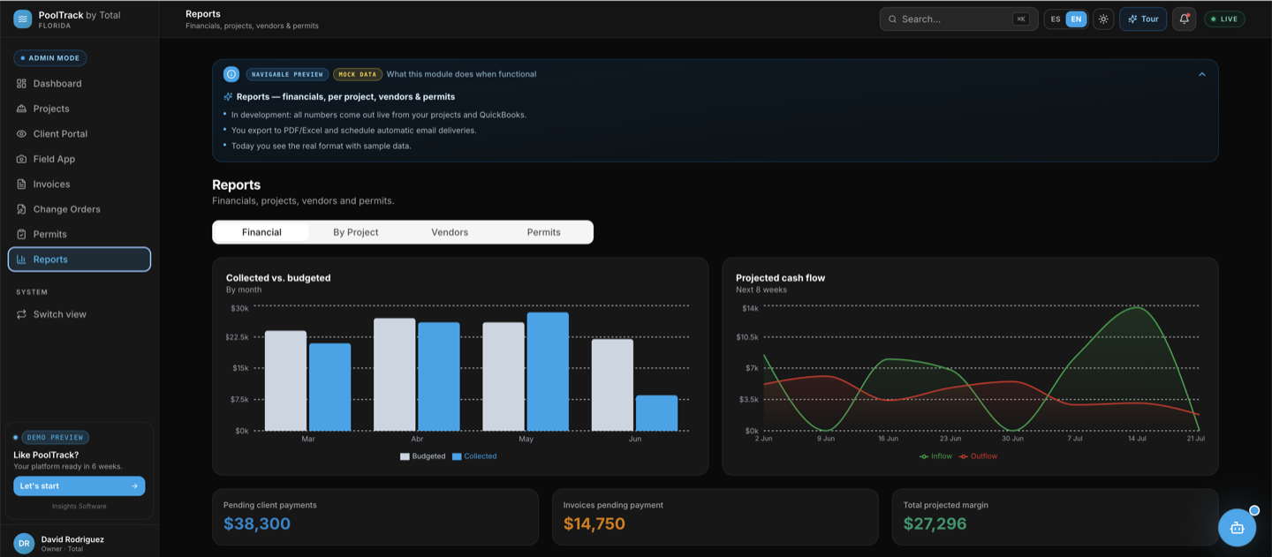Collapse the preview info banner chevron
Screen dimensions: 1272x557
tap(1201, 74)
